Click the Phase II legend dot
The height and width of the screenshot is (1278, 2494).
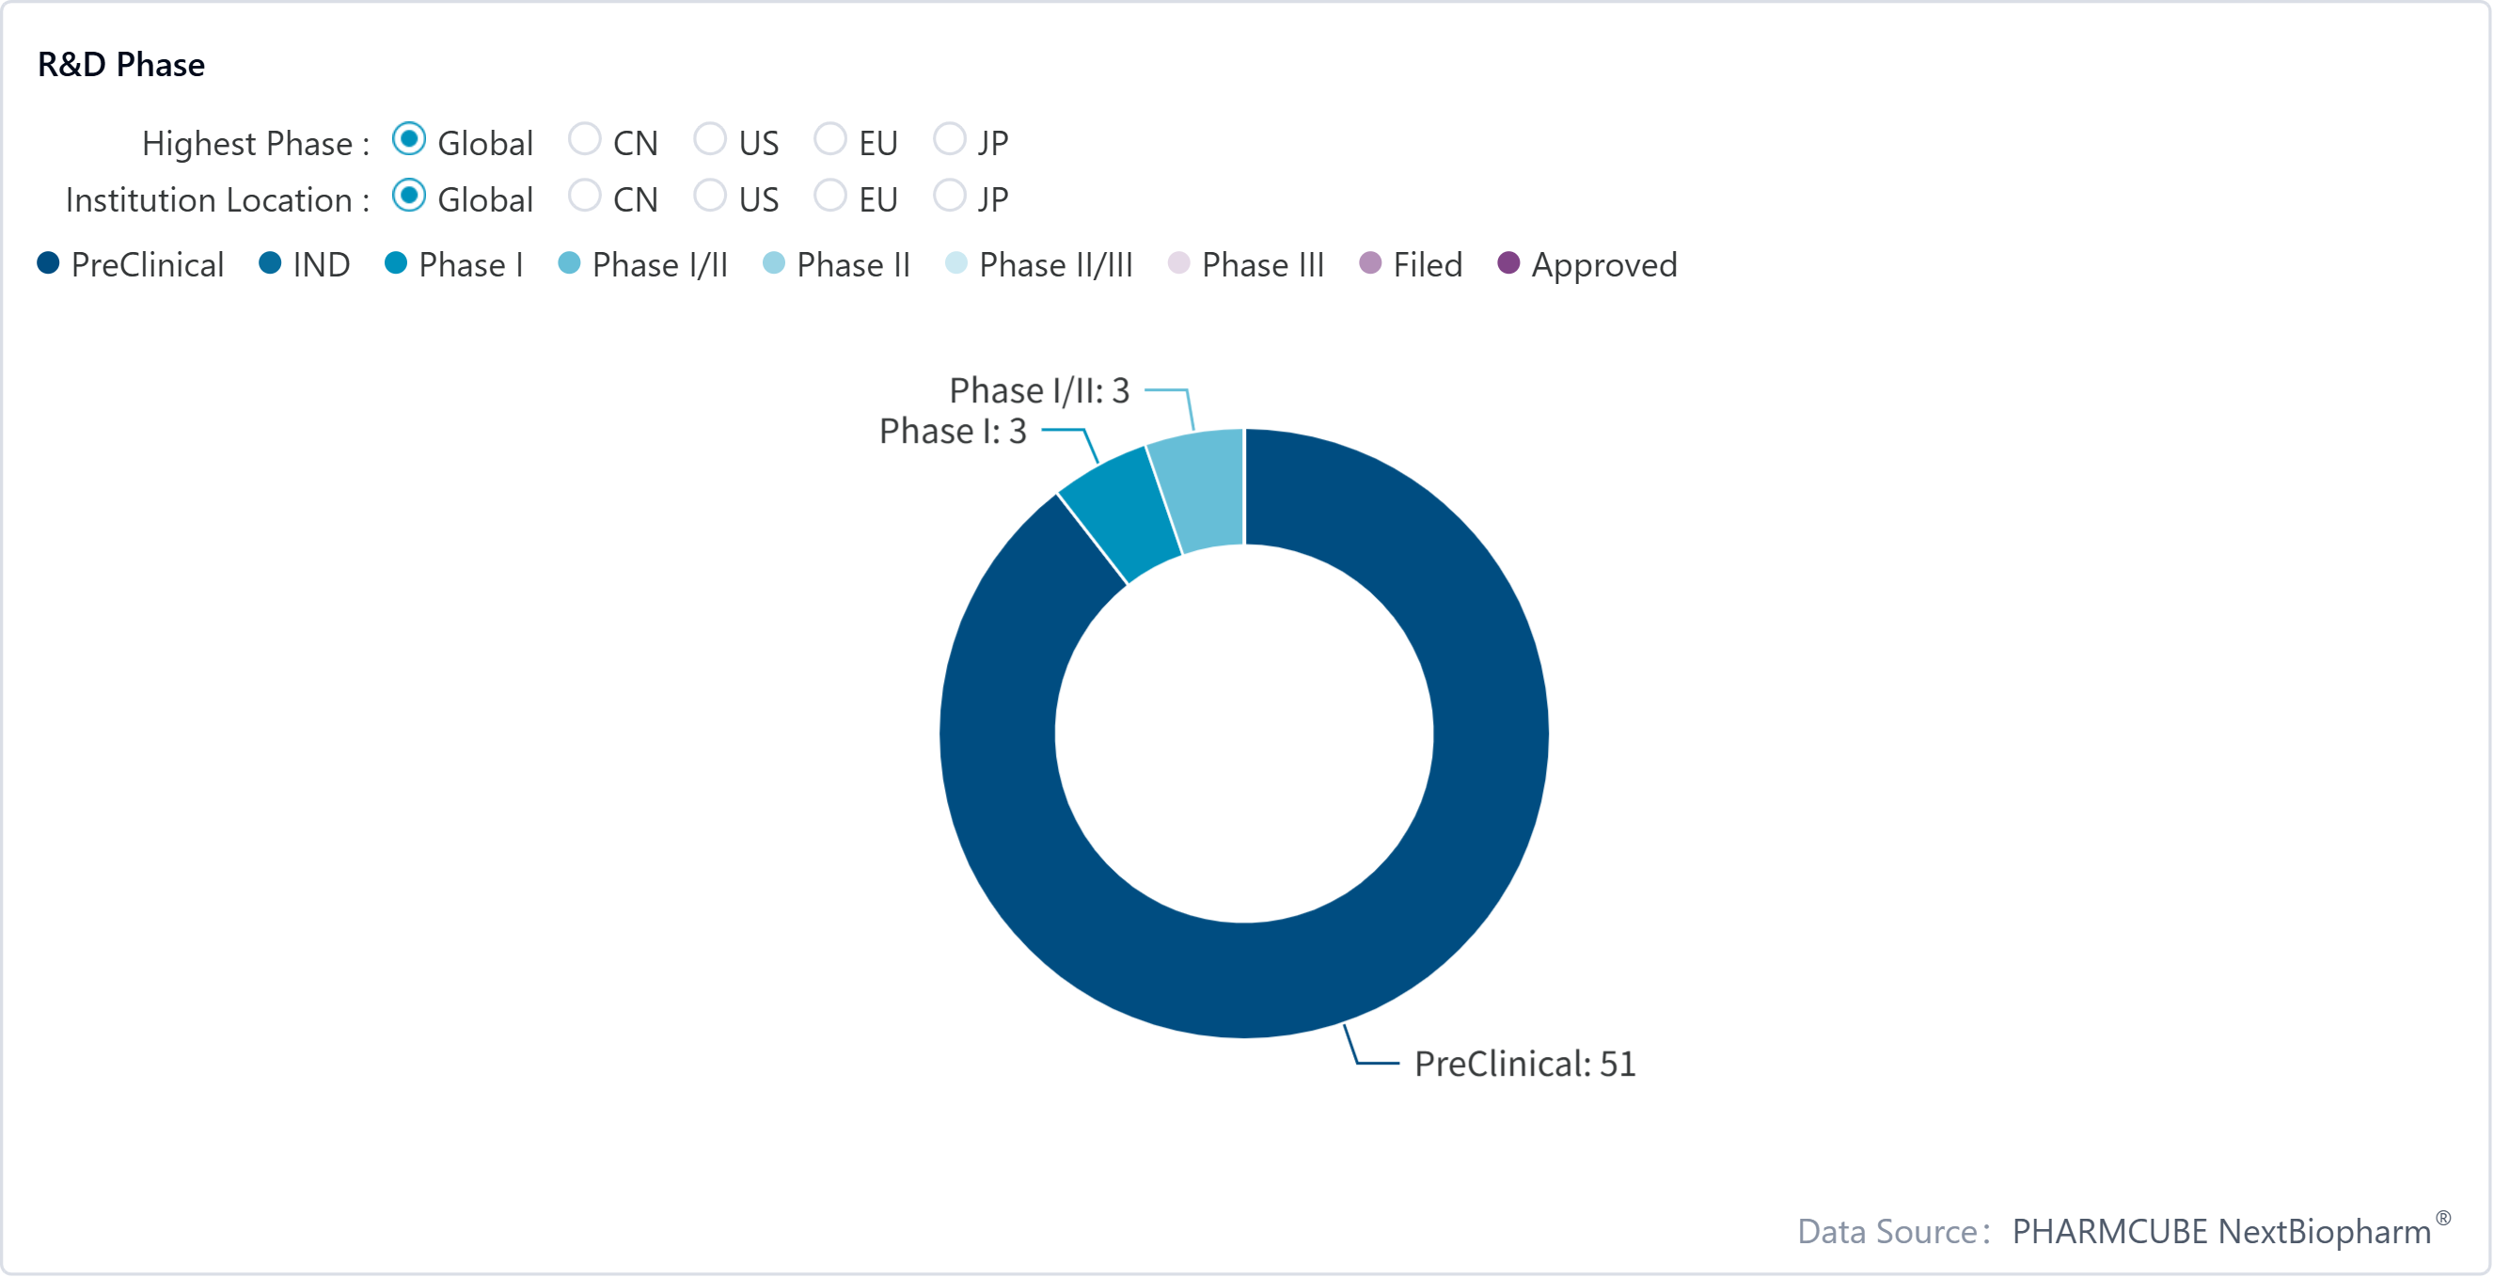click(x=774, y=264)
